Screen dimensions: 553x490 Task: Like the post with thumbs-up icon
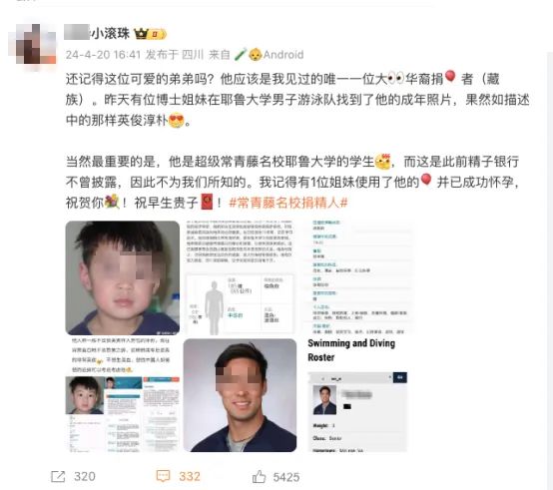259,477
